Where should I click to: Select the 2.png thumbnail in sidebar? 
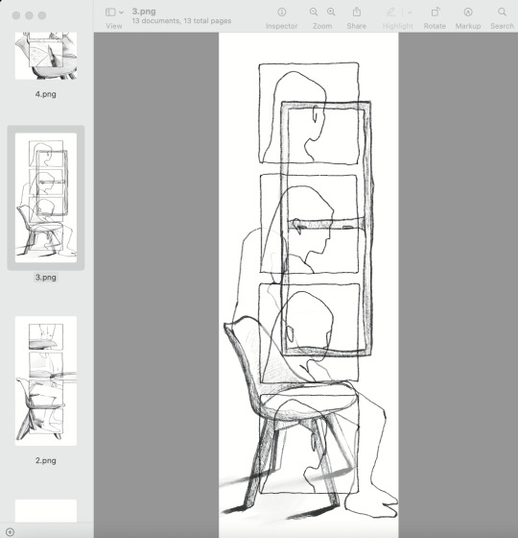(x=46, y=380)
